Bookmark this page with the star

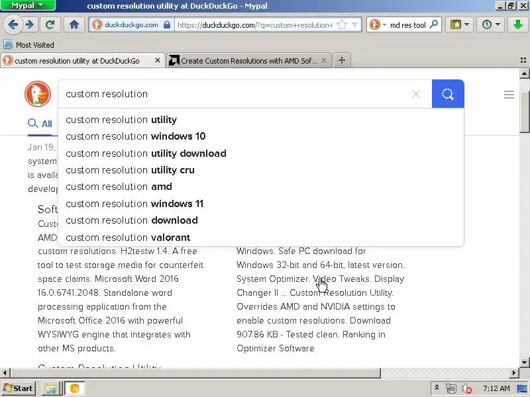(342, 24)
